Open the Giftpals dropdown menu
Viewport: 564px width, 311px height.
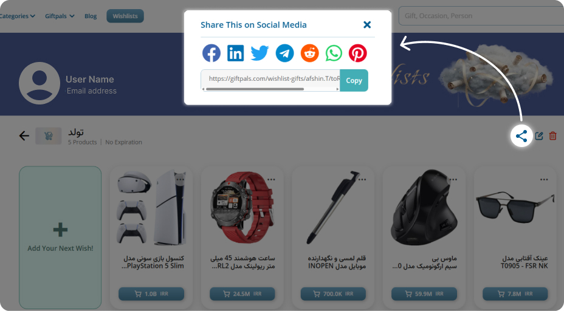pyautogui.click(x=60, y=16)
